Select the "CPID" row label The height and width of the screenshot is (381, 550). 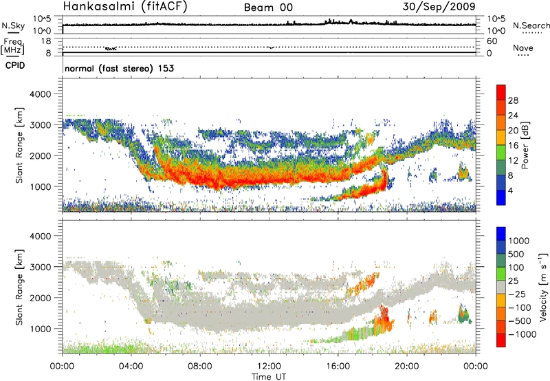click(15, 65)
